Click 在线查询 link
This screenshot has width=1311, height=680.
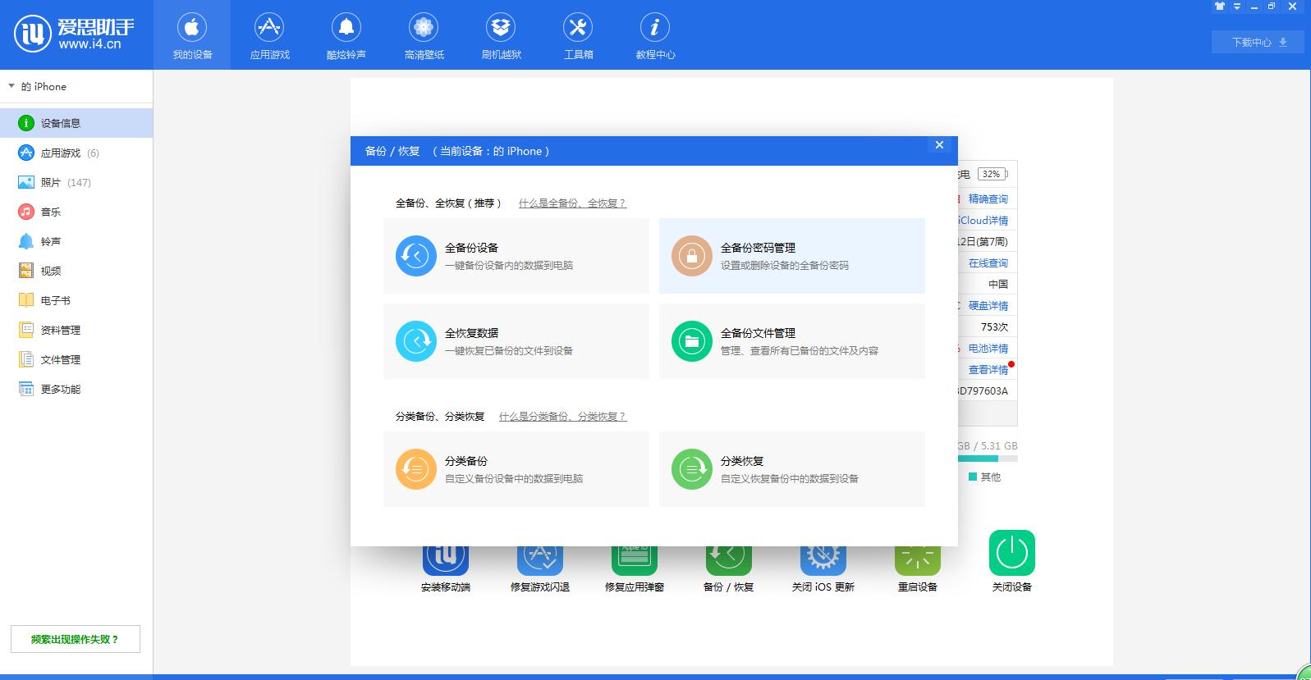coord(988,263)
